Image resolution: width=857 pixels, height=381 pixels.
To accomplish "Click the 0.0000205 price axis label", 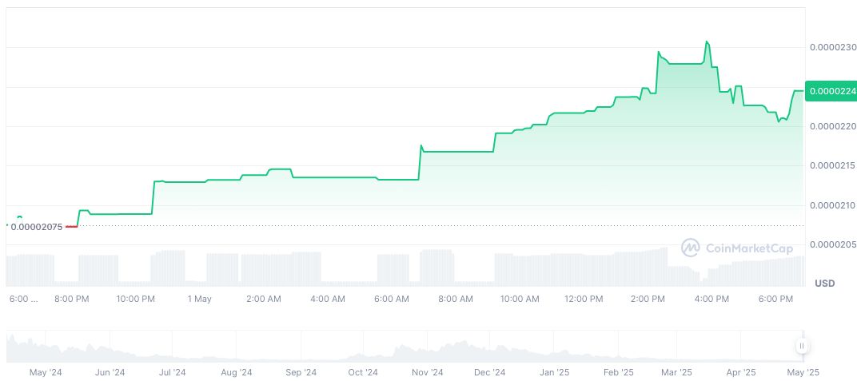I will 832,244.
